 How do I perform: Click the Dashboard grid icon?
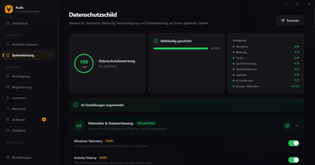8,23
